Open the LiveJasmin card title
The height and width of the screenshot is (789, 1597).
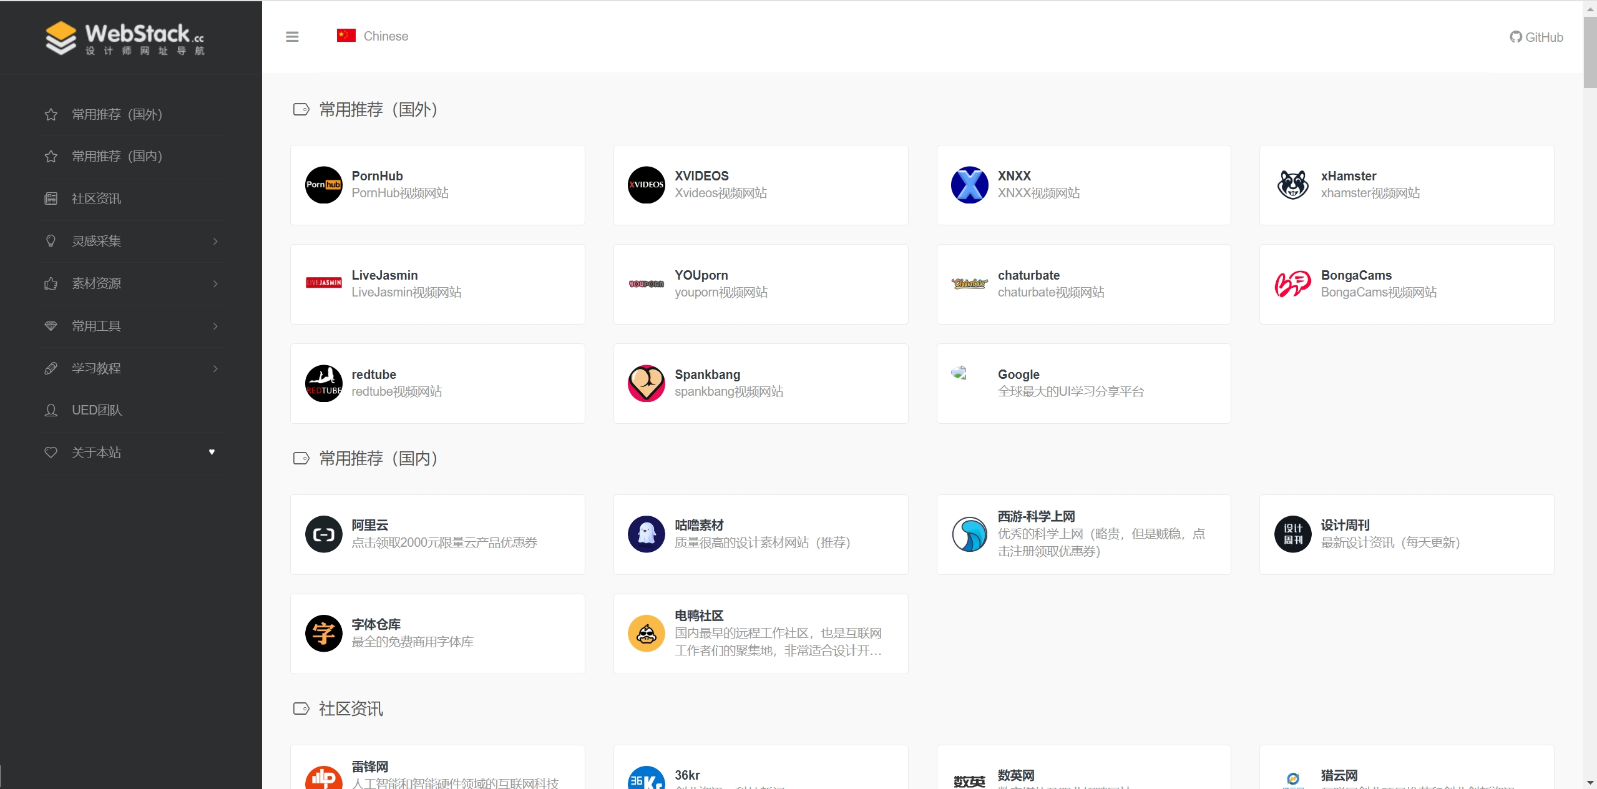point(384,275)
